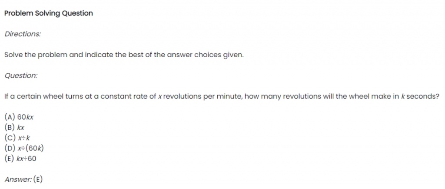The image size is (445, 189).
Task: Pick answer option (D) x÷(60k)
Action: [x=24, y=148]
